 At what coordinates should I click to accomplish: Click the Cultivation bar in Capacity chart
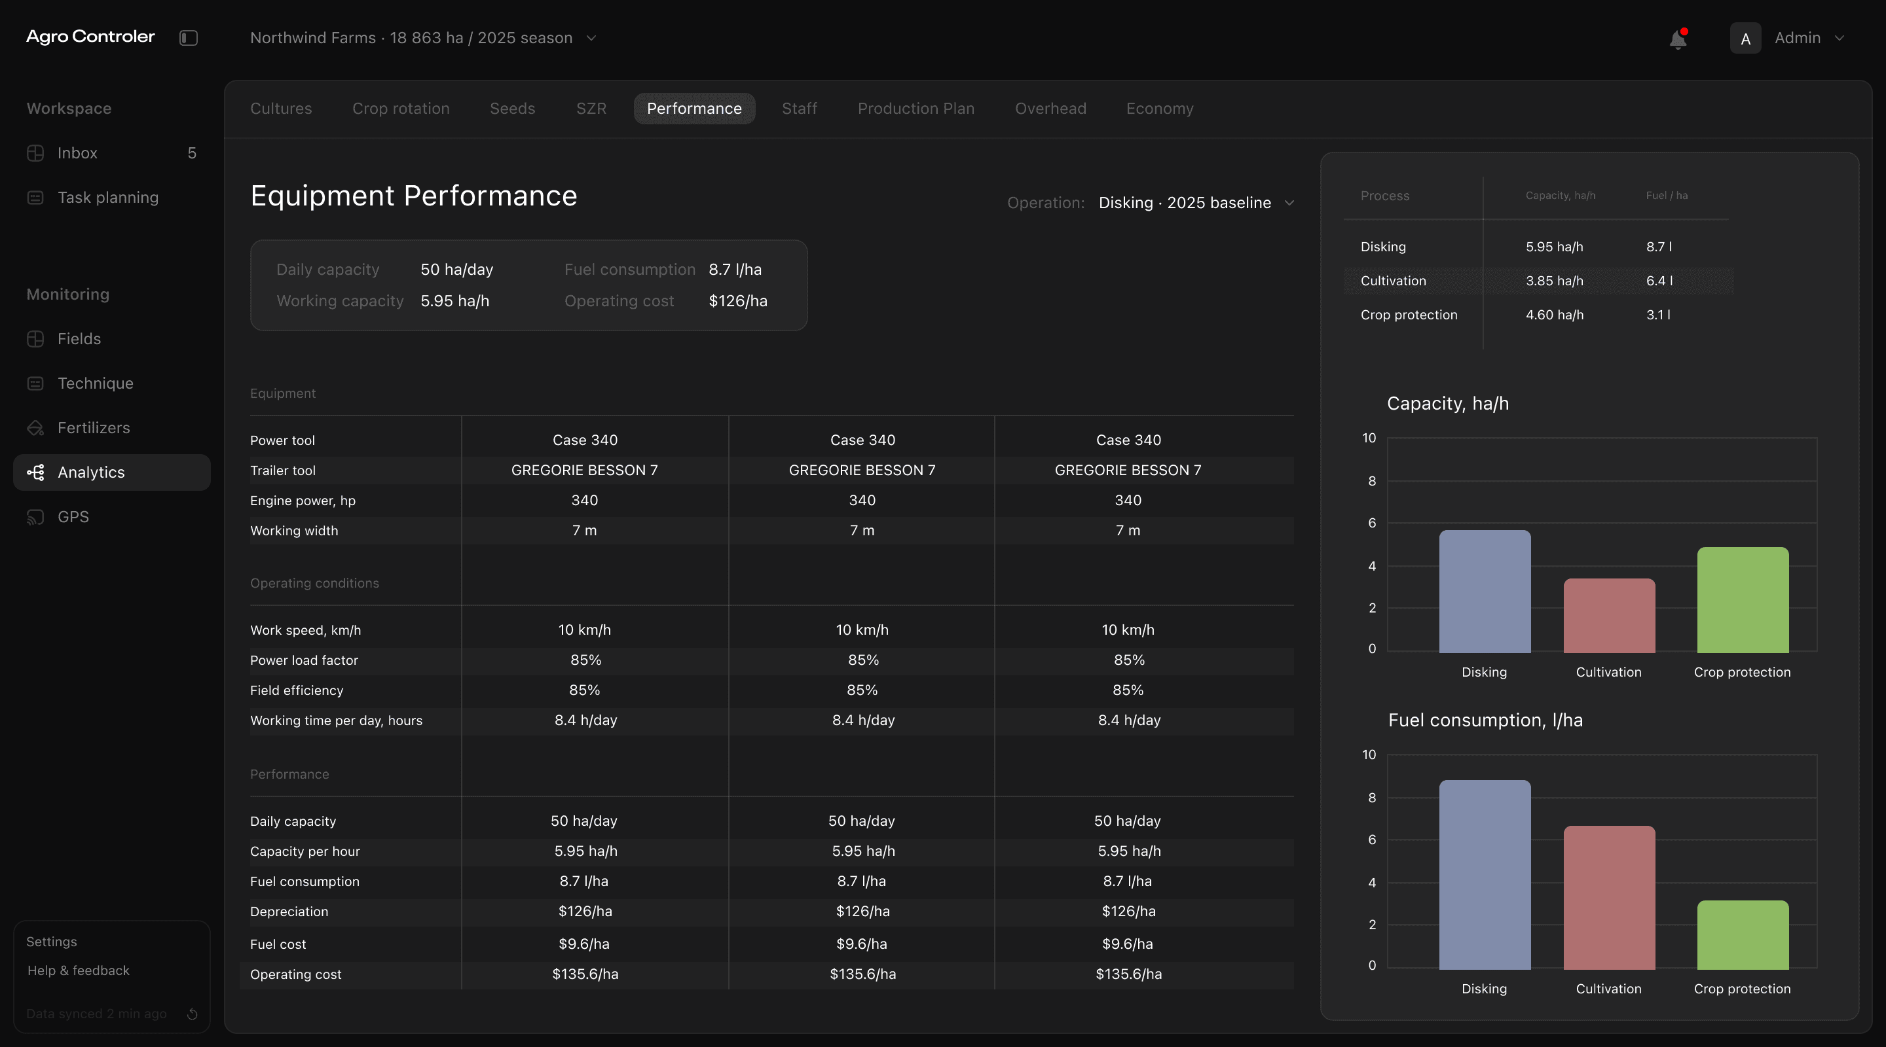click(x=1609, y=615)
